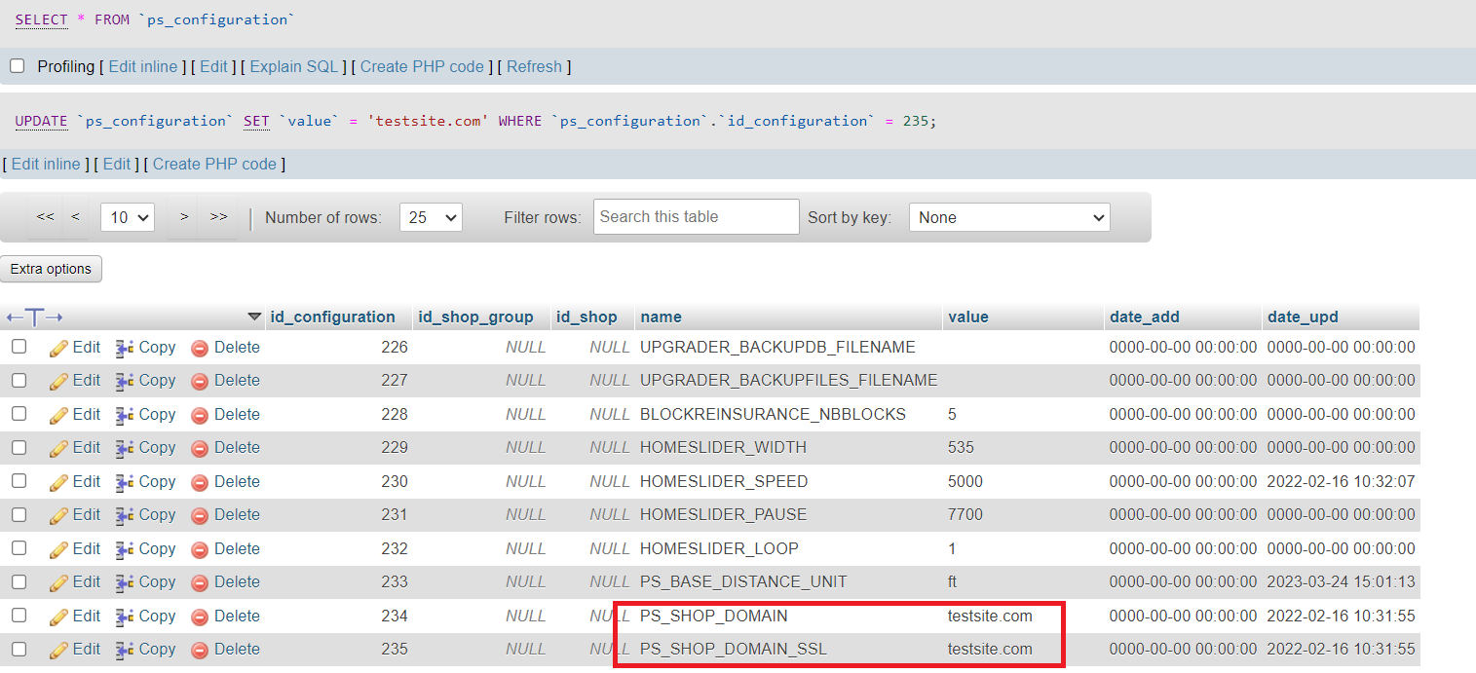Go to next page with > button
This screenshot has width=1476, height=673.
[x=183, y=217]
